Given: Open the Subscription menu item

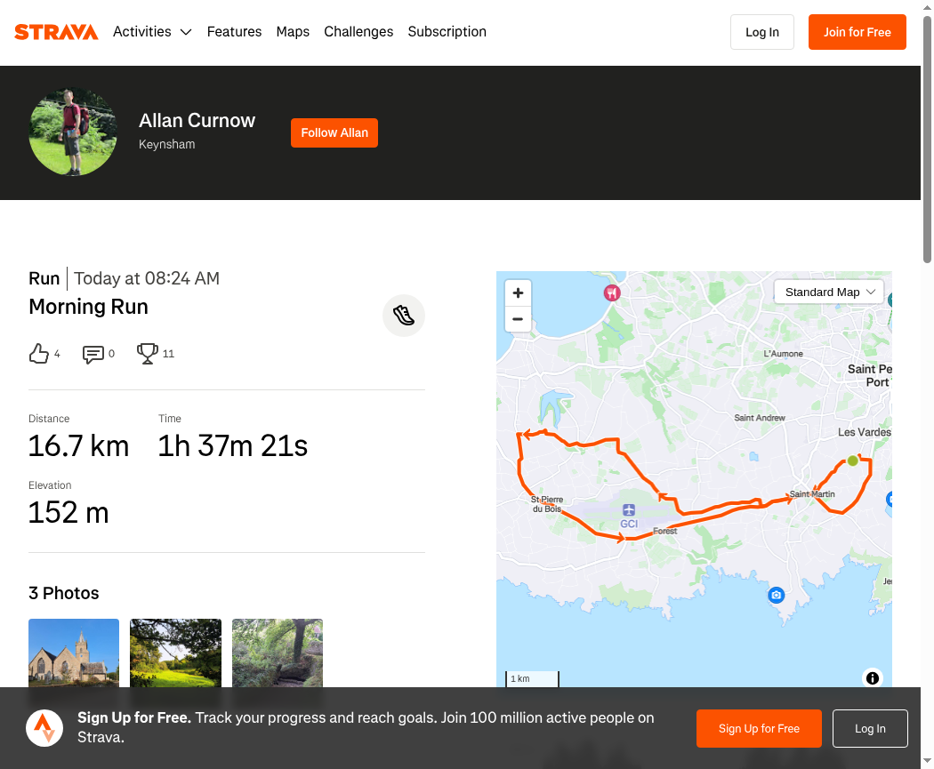Looking at the screenshot, I should (x=447, y=31).
